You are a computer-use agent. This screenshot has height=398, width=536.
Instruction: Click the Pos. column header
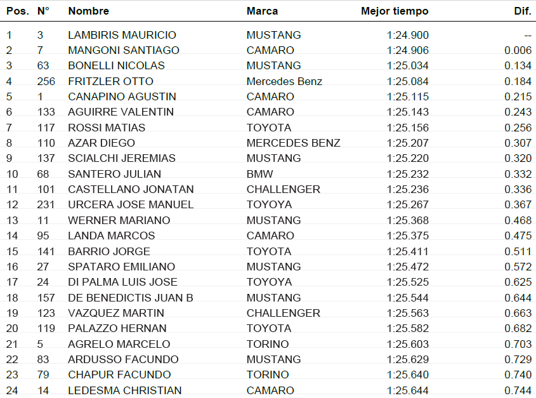(x=17, y=11)
